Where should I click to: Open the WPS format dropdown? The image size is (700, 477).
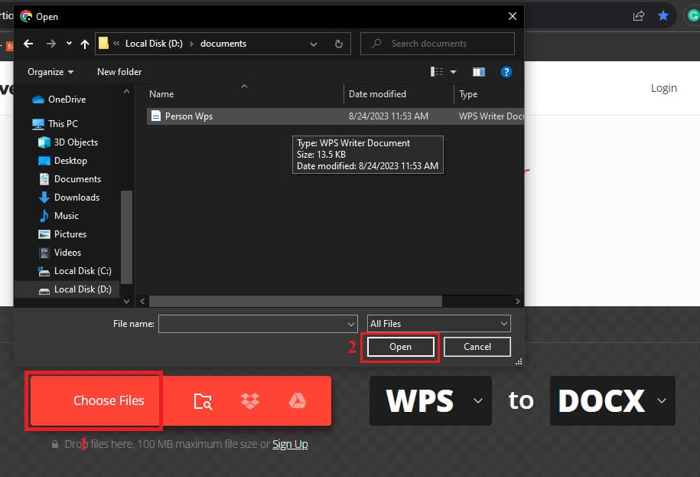point(478,400)
